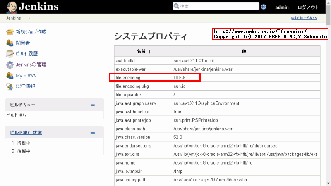Click the java.home property name

pos(126,162)
